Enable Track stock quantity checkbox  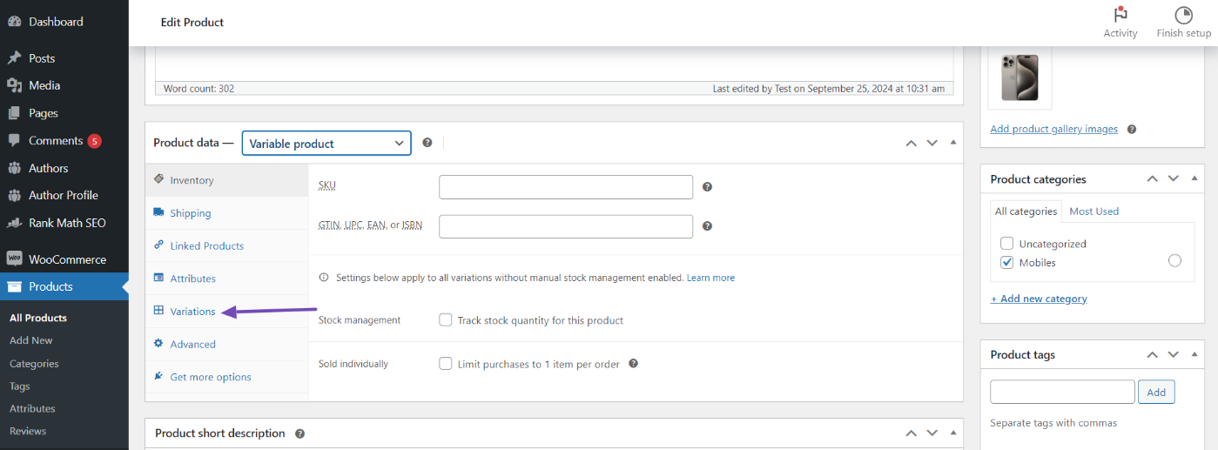(x=446, y=320)
